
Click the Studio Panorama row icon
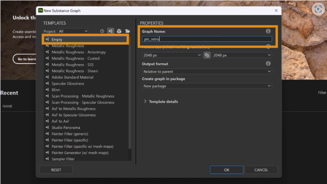click(47, 127)
